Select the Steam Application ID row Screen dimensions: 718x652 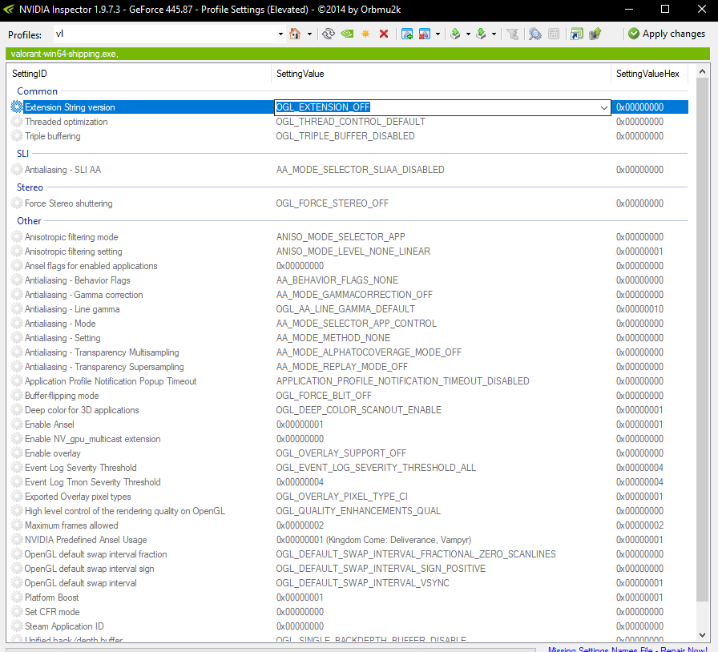click(349, 626)
